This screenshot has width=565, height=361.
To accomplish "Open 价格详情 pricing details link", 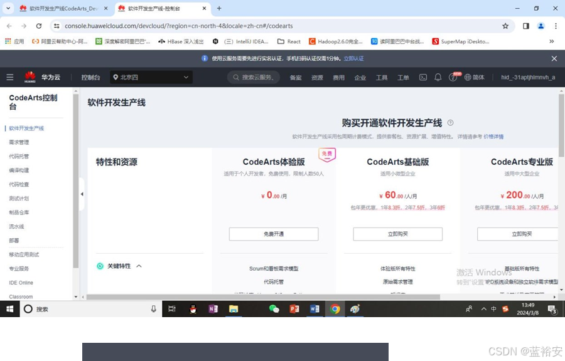I will point(493,137).
